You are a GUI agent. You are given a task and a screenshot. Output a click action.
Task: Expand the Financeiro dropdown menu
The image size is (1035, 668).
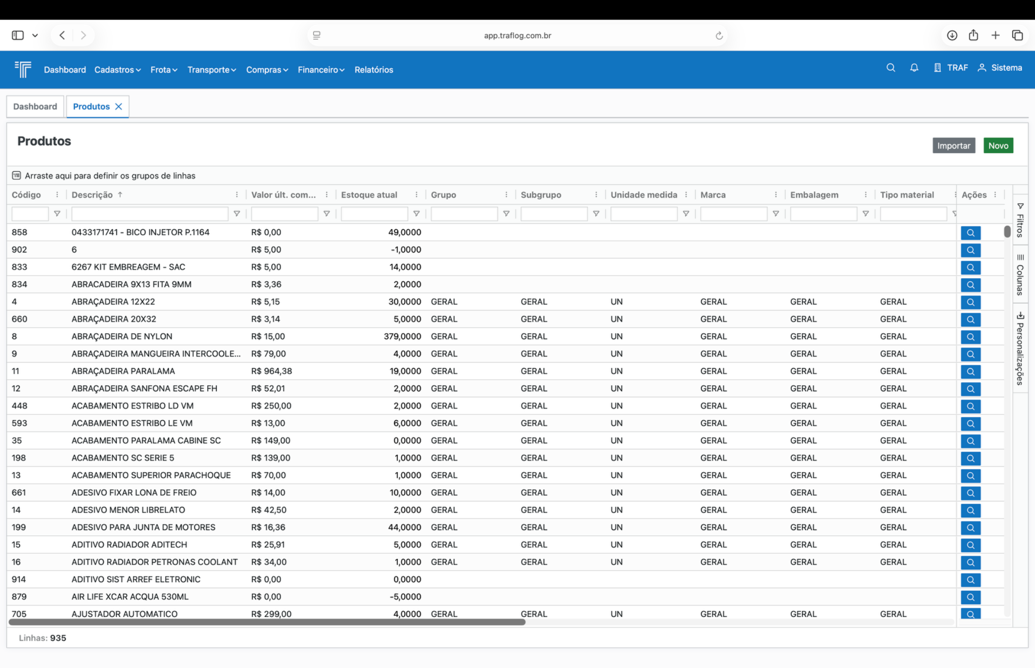(x=320, y=70)
